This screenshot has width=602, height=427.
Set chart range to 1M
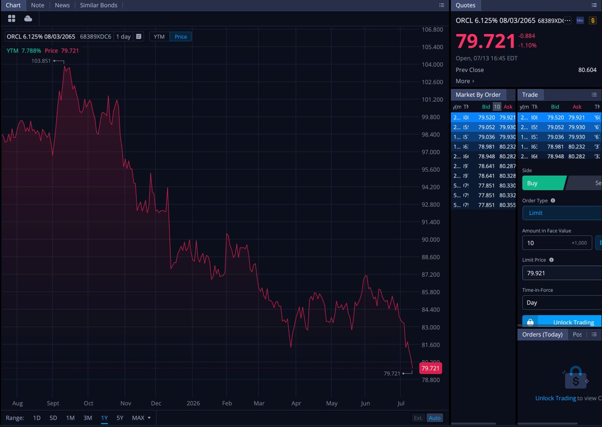70,418
